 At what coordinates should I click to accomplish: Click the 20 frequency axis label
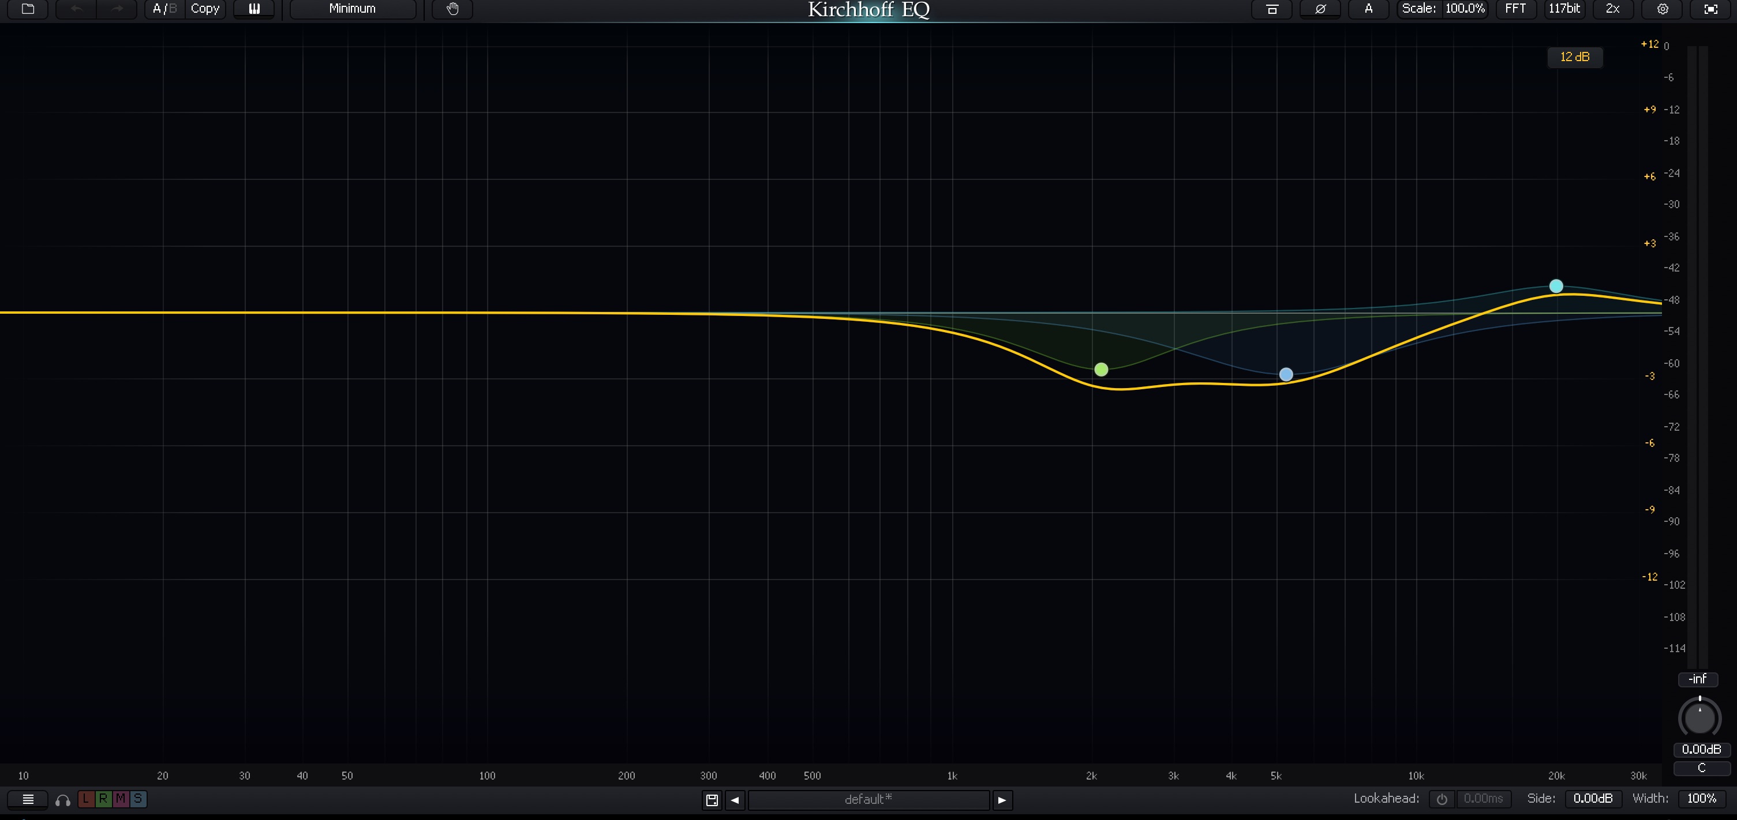pos(163,776)
